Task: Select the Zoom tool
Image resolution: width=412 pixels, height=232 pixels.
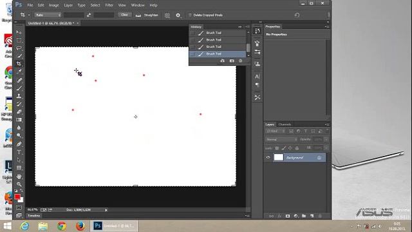Action: coord(19,184)
